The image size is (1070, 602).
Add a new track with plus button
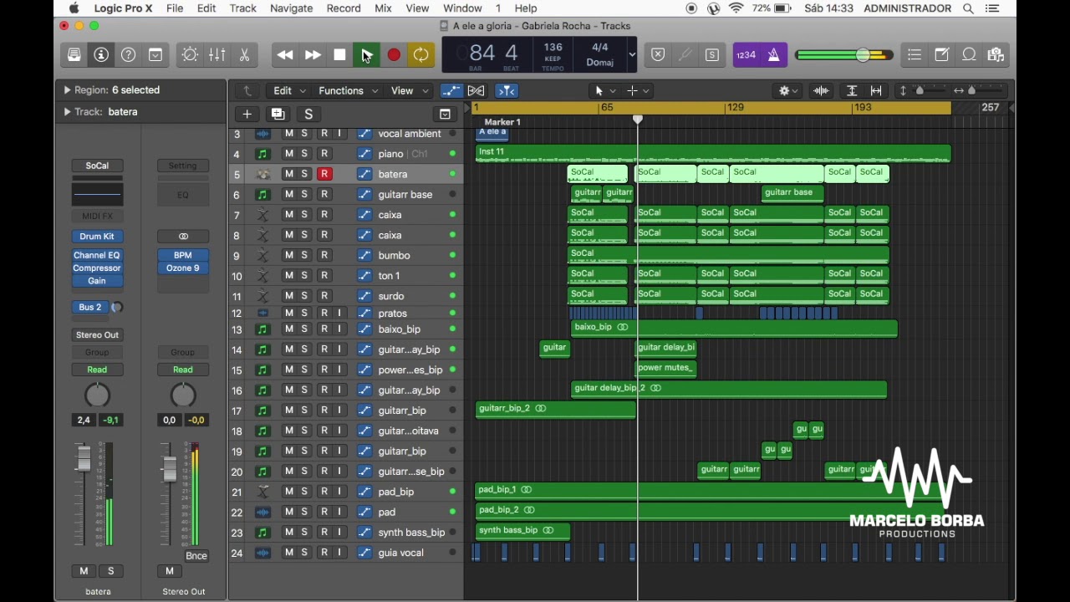pyautogui.click(x=247, y=115)
